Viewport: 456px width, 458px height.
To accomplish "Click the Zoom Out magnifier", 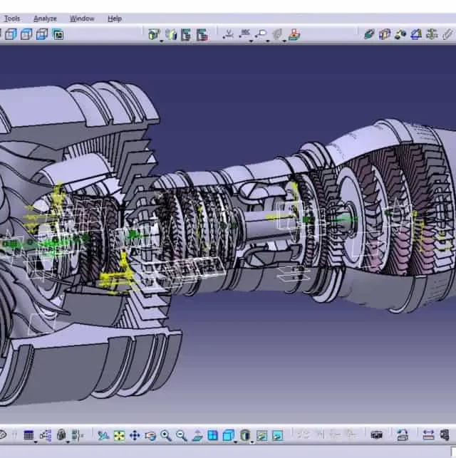I will 182,435.
